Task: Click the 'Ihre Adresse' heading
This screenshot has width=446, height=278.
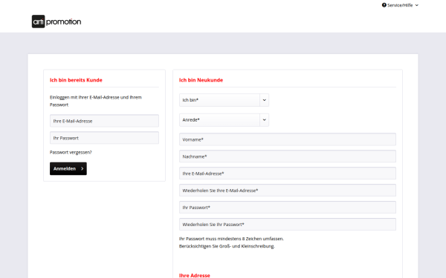Action: coord(195,275)
